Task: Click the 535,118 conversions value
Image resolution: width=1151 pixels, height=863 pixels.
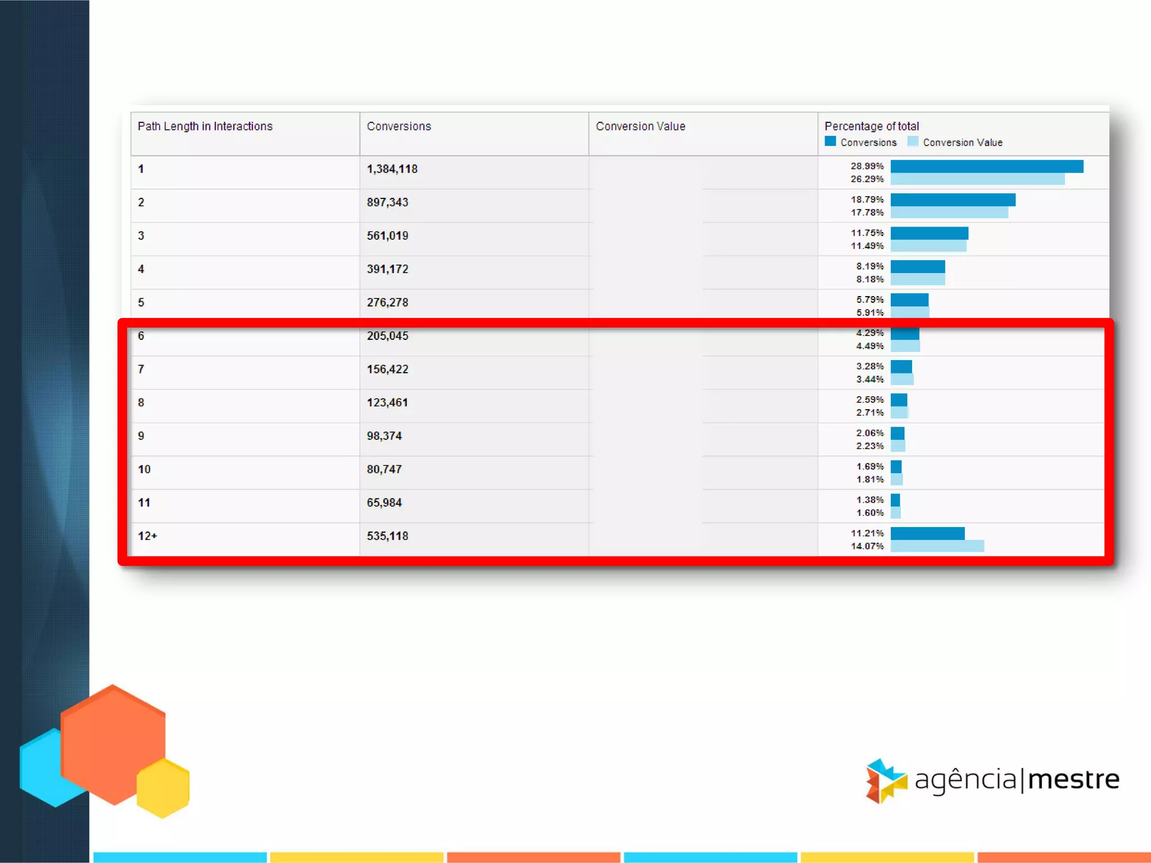Action: (388, 536)
